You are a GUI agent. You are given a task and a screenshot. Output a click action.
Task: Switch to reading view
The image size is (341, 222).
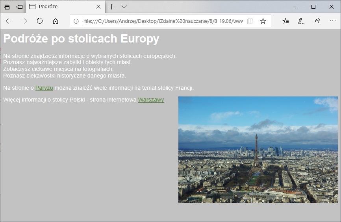pos(250,21)
